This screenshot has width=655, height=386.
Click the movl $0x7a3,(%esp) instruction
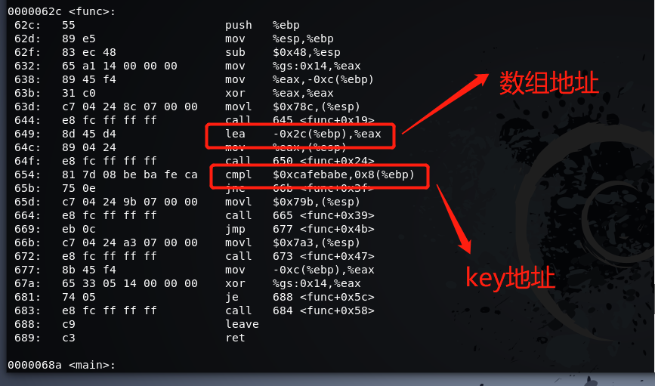point(304,242)
